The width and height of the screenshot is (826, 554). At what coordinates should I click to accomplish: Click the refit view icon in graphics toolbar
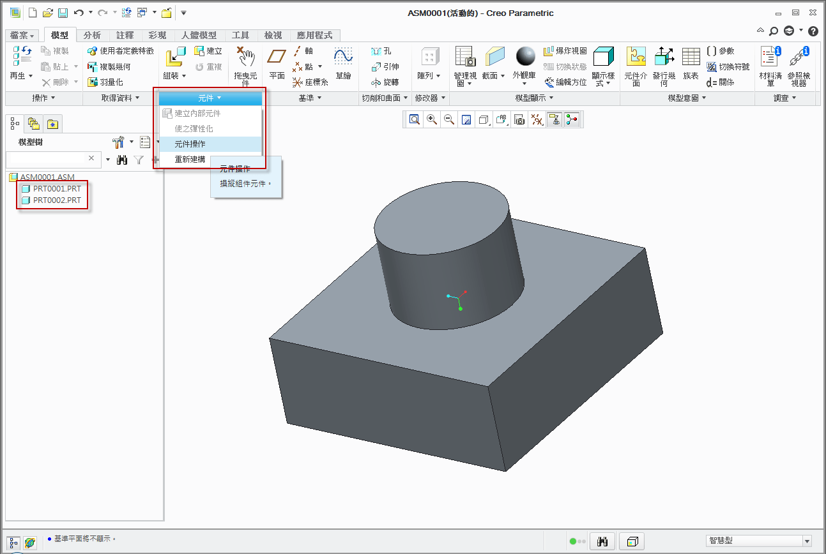[415, 119]
